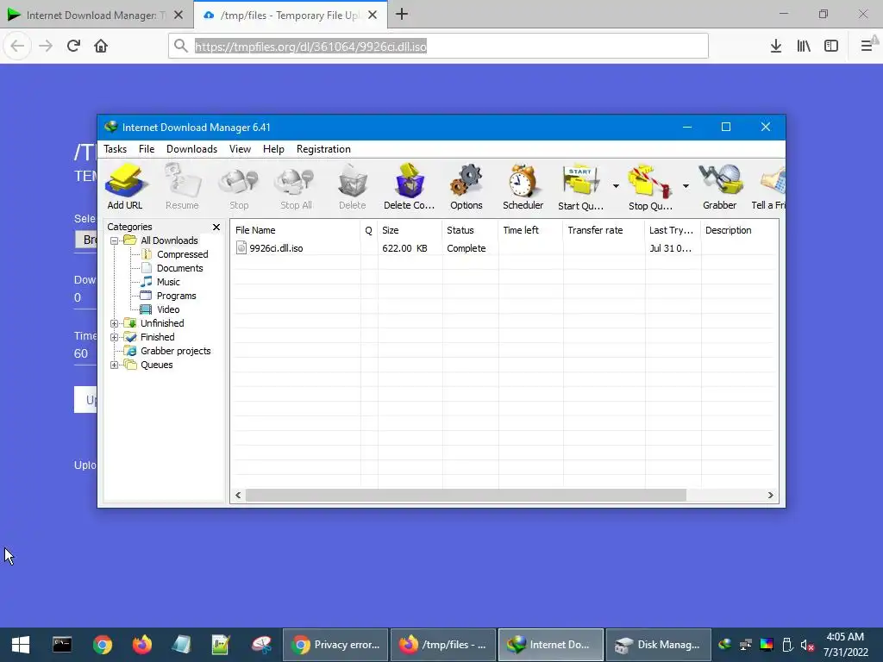Open the Tasks menu
Screen dimensions: 883x662
pyautogui.click(x=115, y=149)
